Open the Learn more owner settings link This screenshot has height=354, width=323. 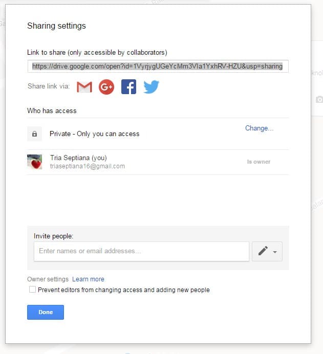(x=88, y=279)
